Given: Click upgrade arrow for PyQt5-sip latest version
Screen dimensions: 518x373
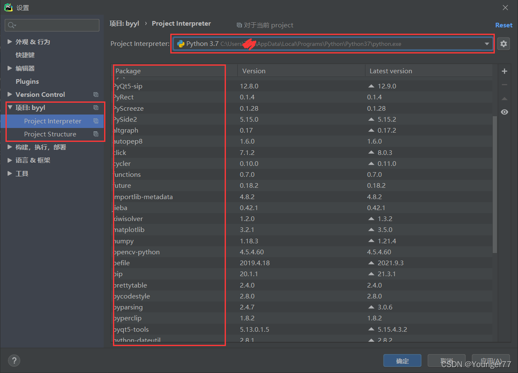Looking at the screenshot, I should coord(371,86).
